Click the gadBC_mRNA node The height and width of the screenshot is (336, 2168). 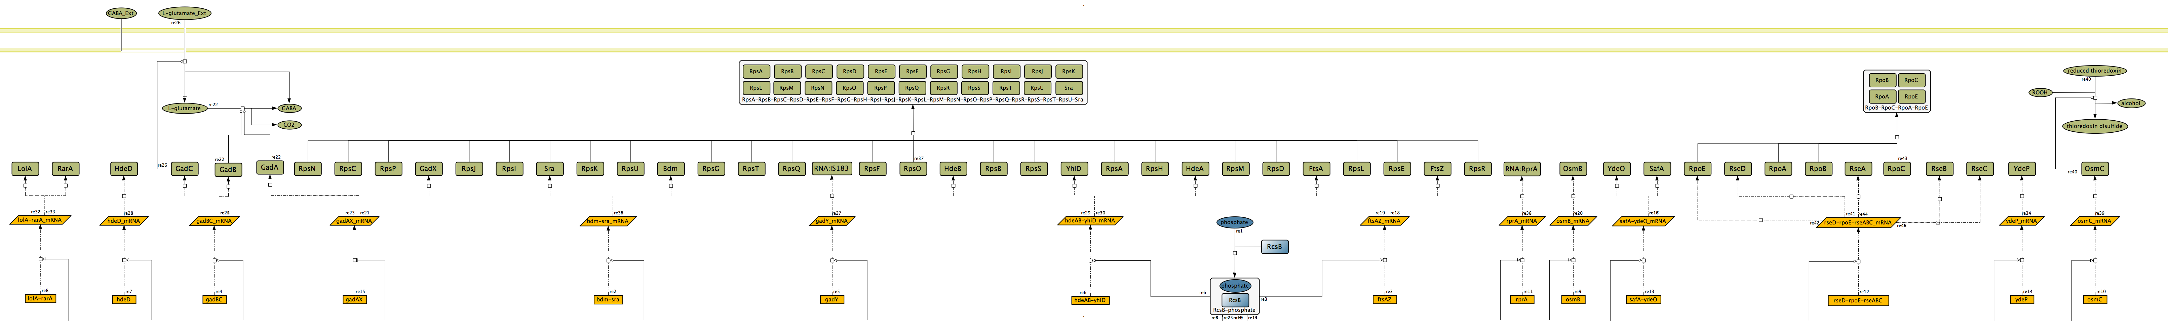click(214, 222)
